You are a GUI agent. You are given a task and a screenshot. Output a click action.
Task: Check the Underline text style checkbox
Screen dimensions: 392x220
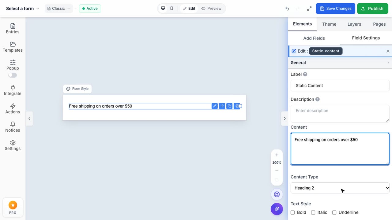[x=334, y=212]
